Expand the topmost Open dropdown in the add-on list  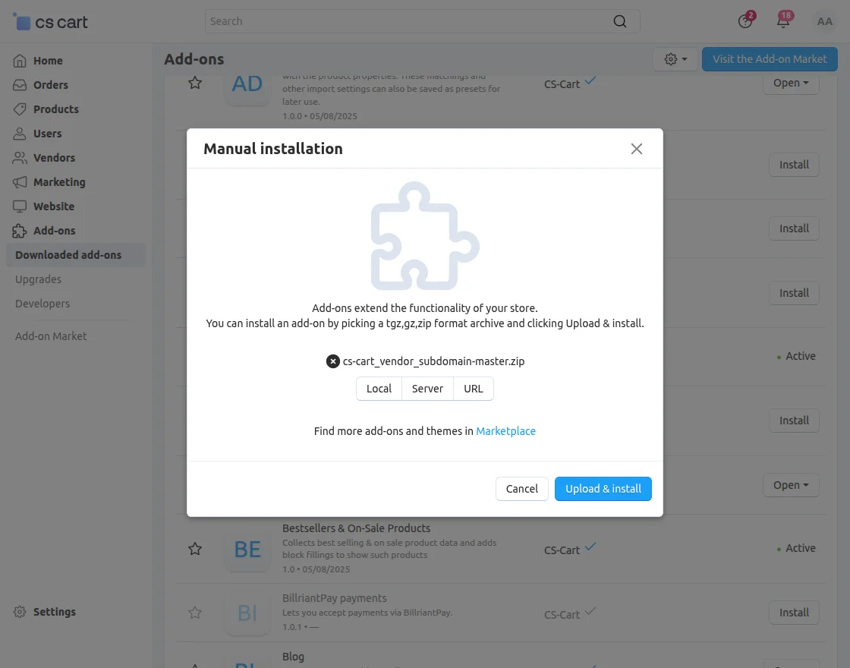(x=790, y=83)
